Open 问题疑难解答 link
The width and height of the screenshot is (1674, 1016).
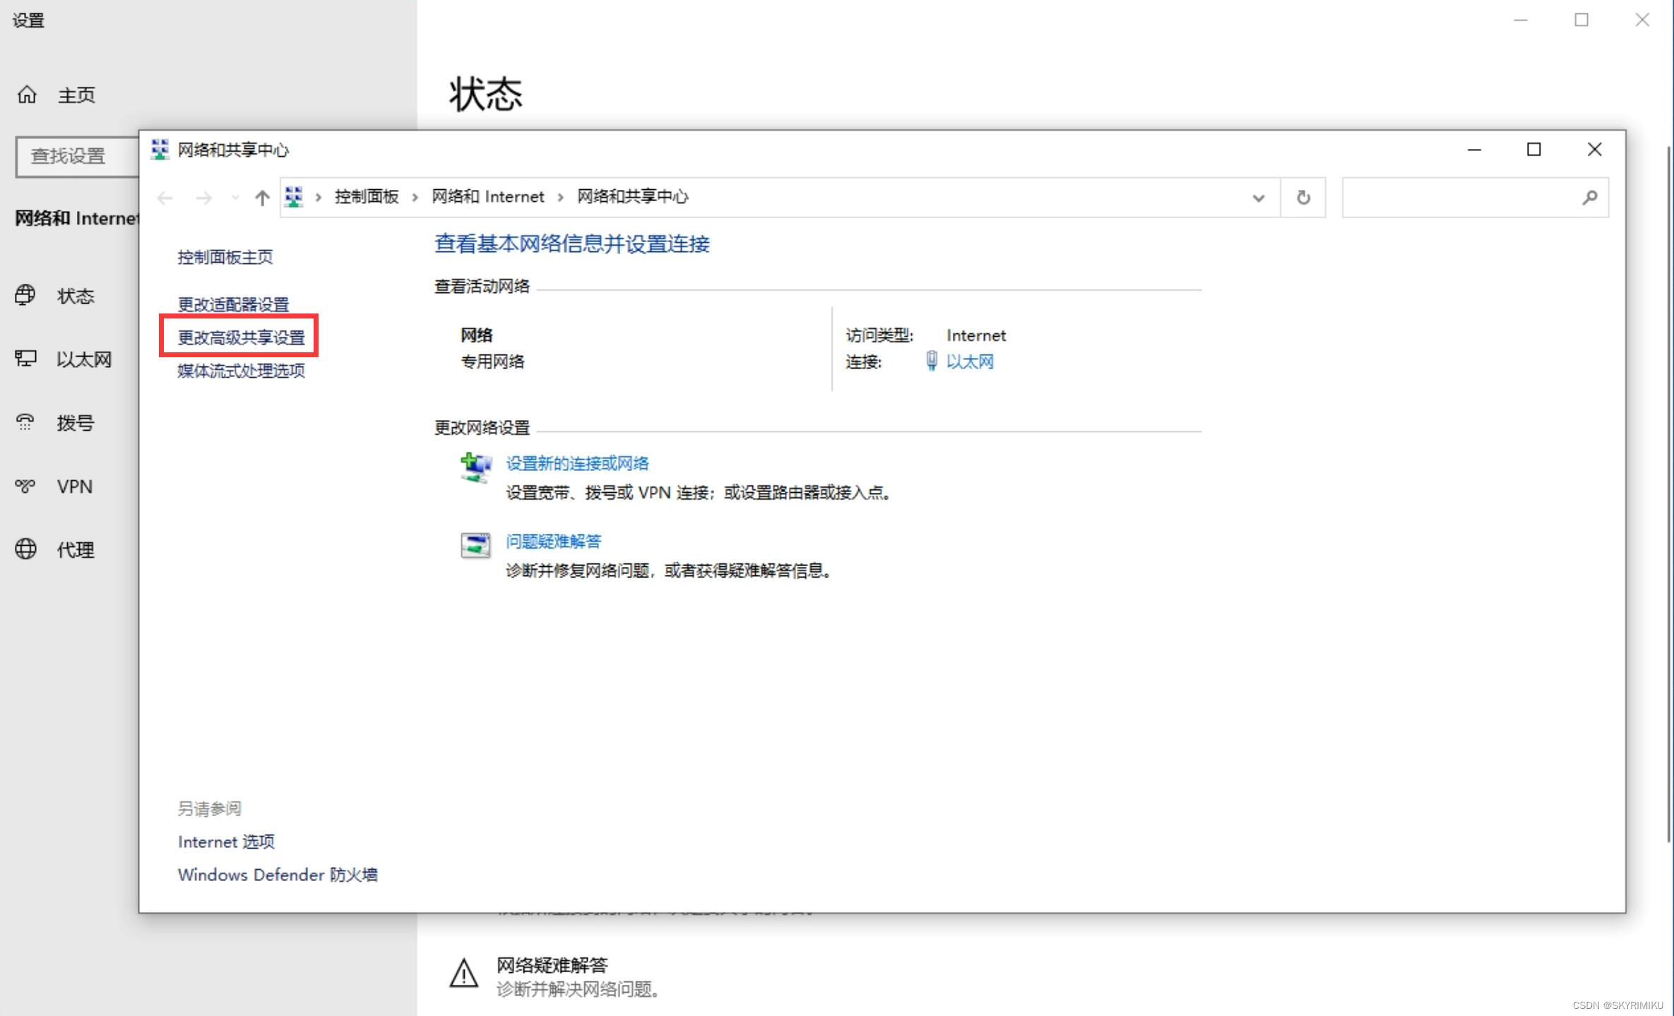[553, 542]
